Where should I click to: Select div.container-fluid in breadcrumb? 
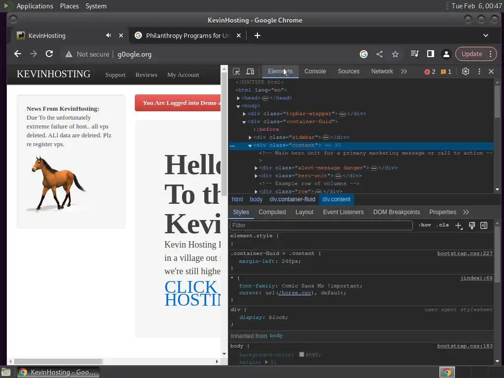point(292,199)
